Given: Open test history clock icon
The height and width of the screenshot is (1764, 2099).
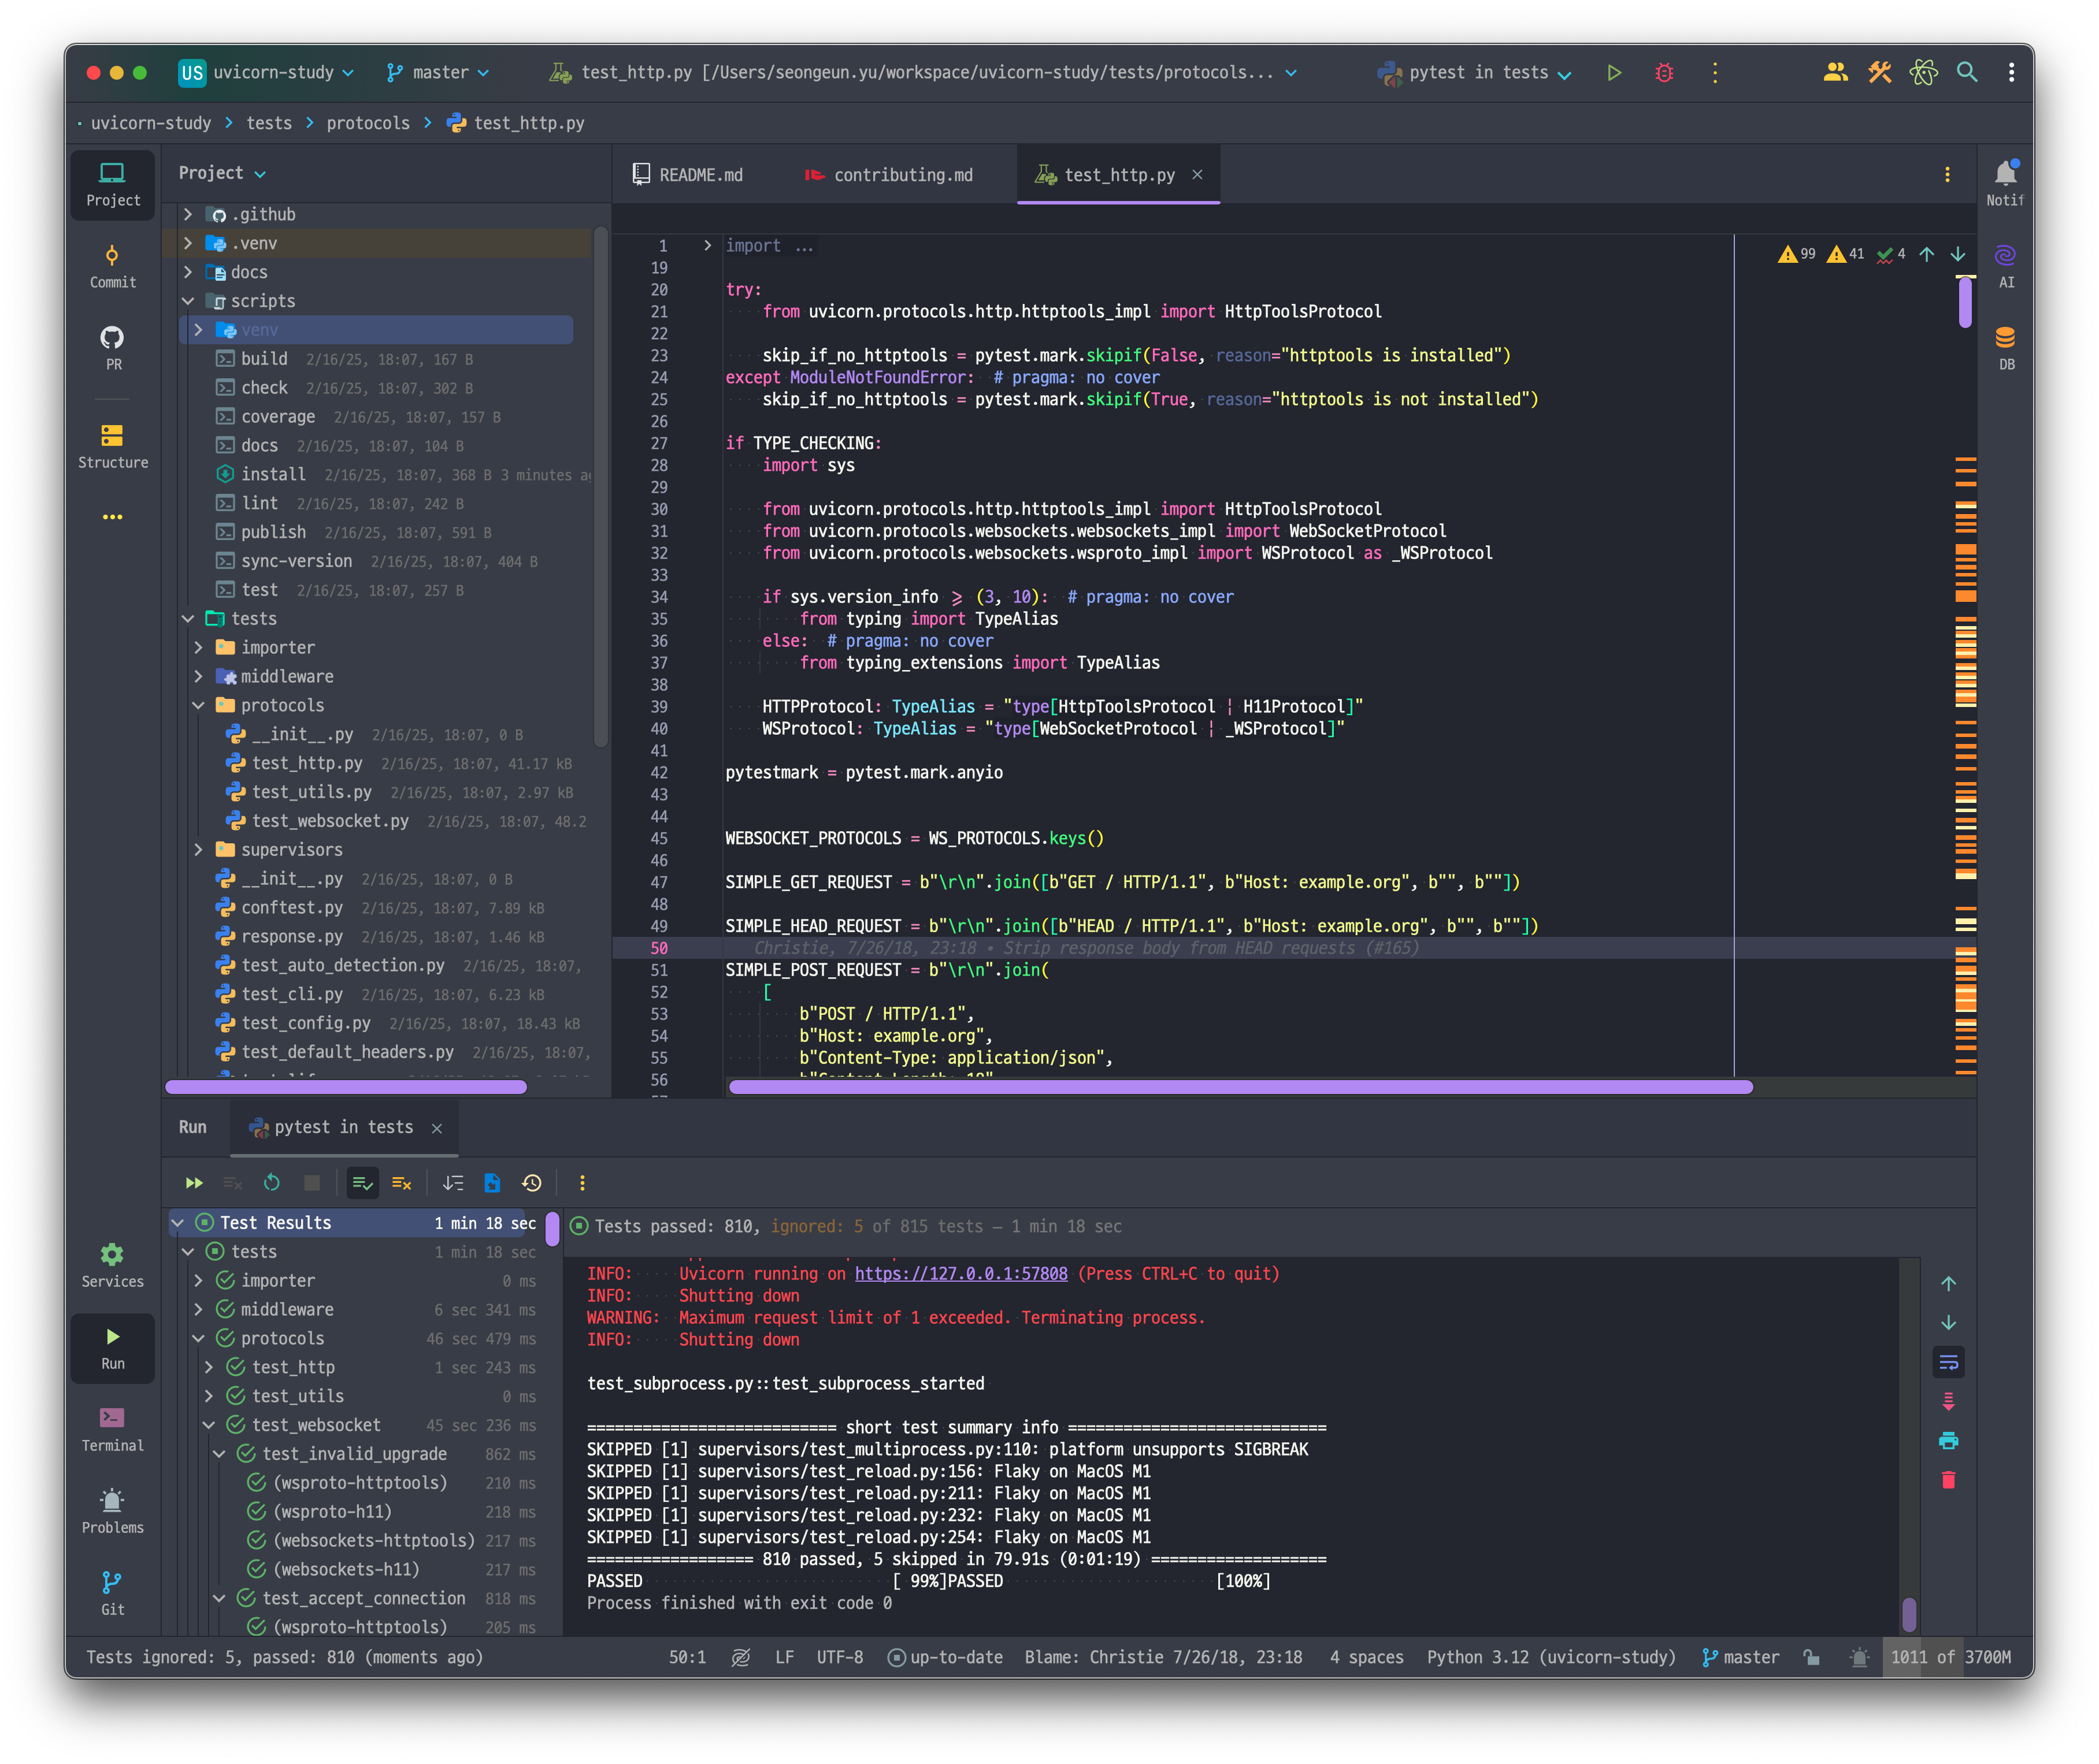Looking at the screenshot, I should coord(531,1183).
